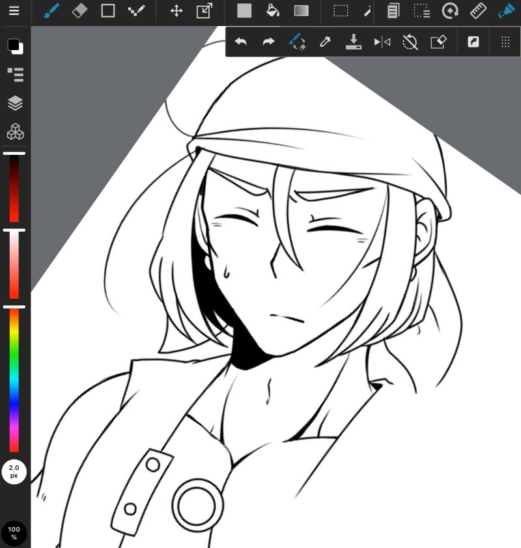Select the Move tool
The image size is (521, 548).
tap(176, 10)
